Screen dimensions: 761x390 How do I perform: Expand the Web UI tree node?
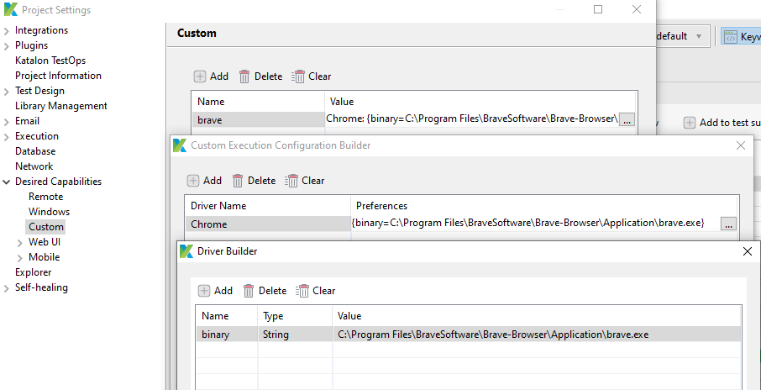(20, 243)
